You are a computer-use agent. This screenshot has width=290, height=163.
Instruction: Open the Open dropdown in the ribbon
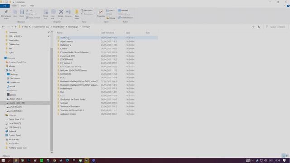111,10
